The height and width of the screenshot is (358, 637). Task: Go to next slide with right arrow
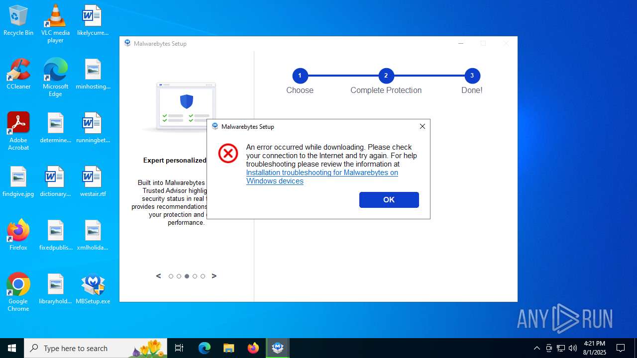(x=214, y=276)
